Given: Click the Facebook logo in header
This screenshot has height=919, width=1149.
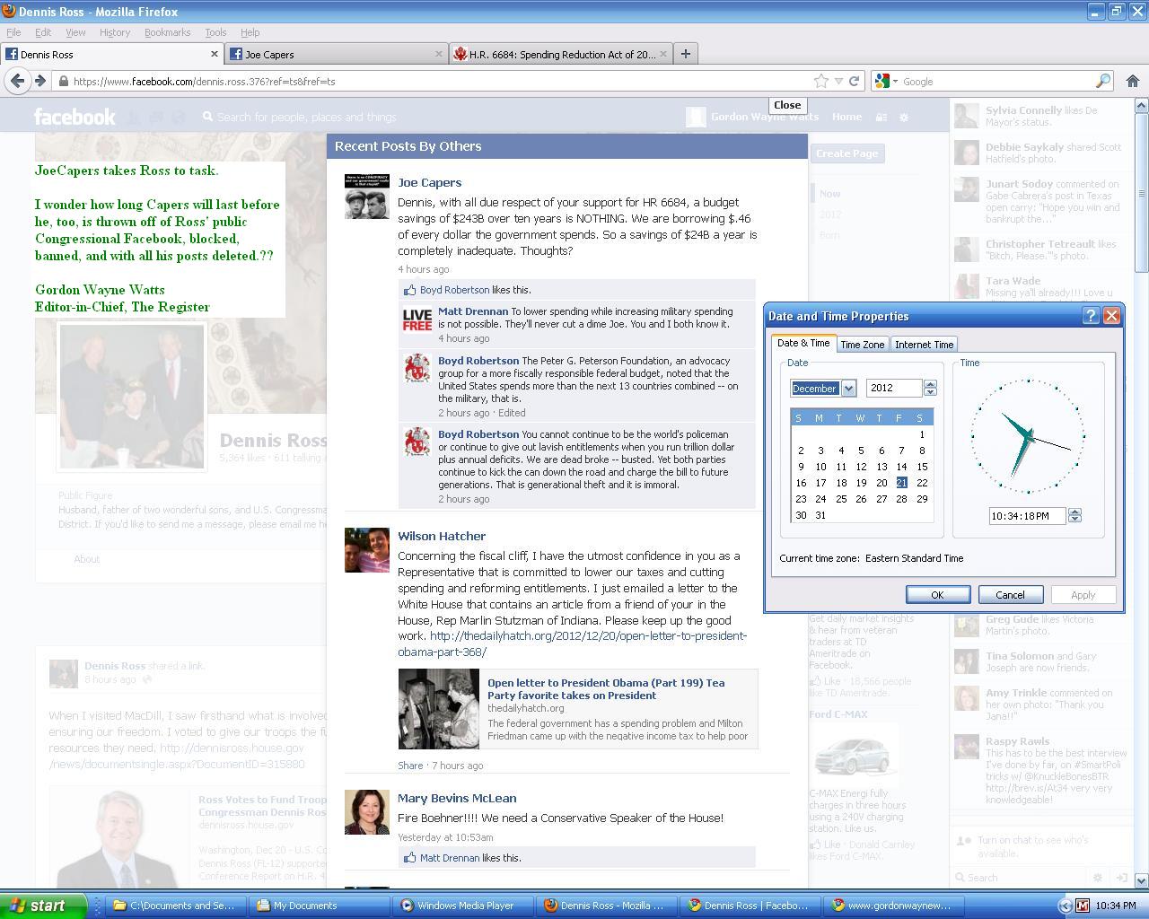Looking at the screenshot, I should (75, 117).
